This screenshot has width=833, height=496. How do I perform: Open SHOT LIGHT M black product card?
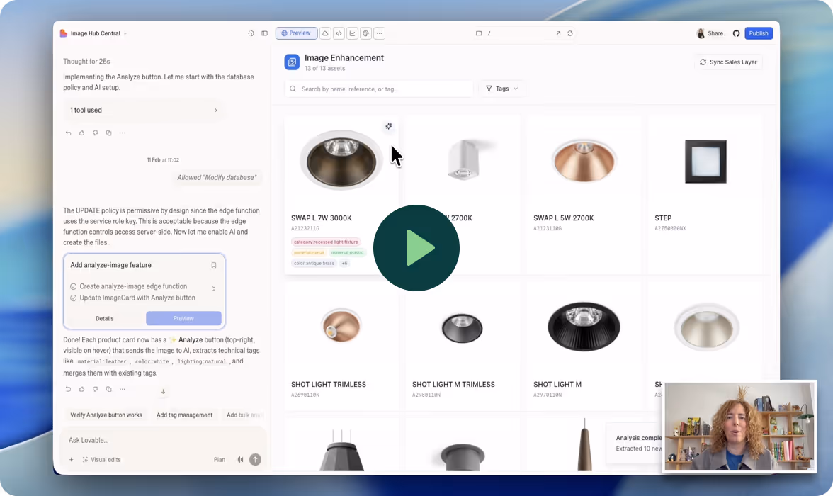pyautogui.click(x=584, y=346)
